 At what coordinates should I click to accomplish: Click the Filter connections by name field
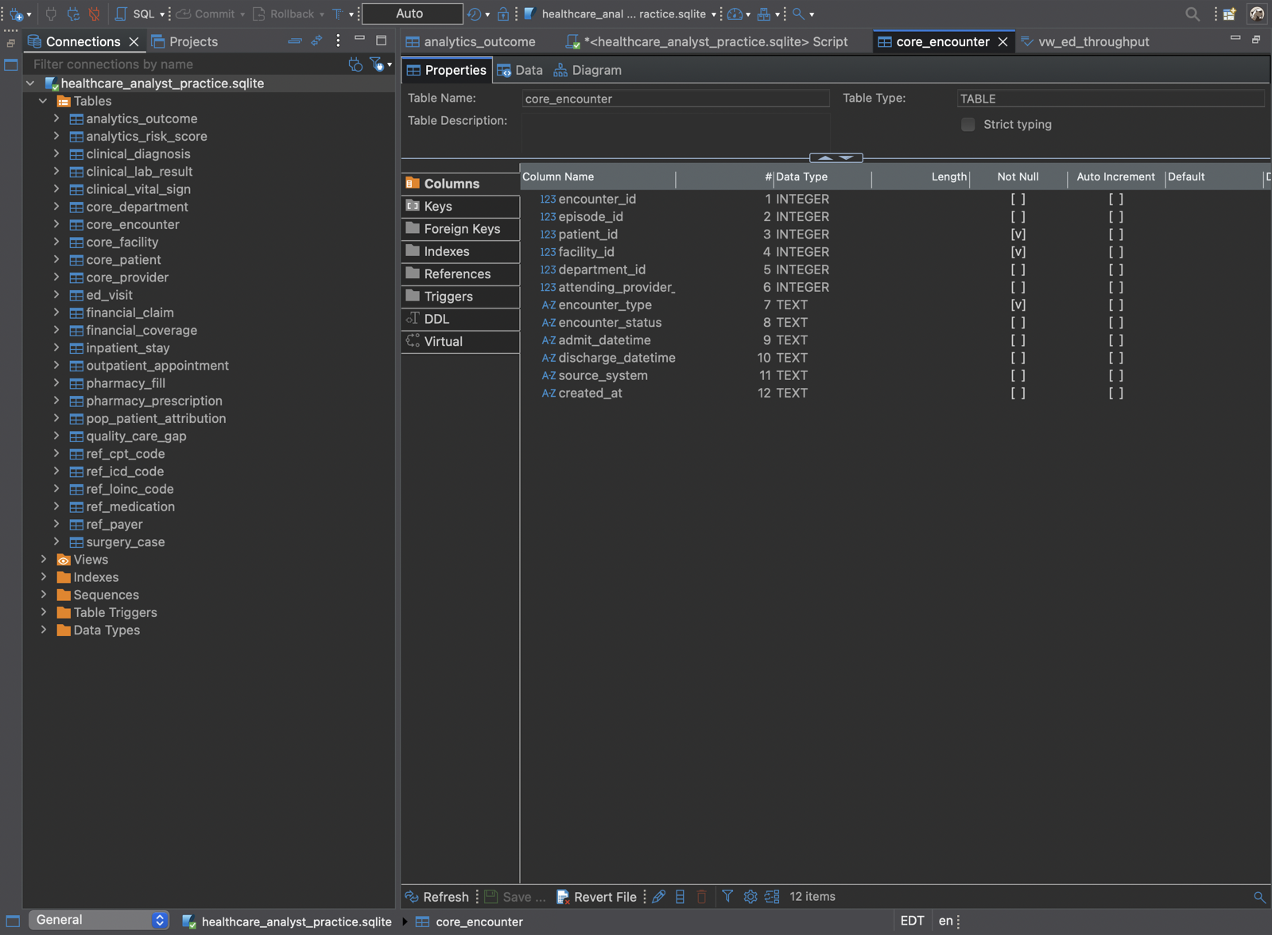coord(187,64)
